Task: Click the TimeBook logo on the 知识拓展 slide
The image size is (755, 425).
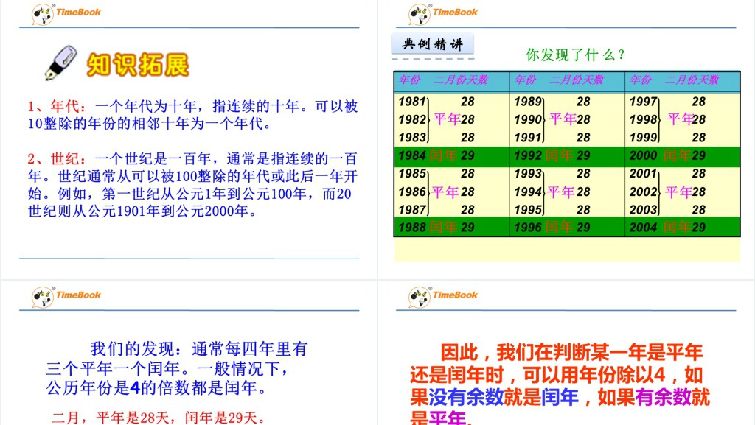Action: coord(66,13)
